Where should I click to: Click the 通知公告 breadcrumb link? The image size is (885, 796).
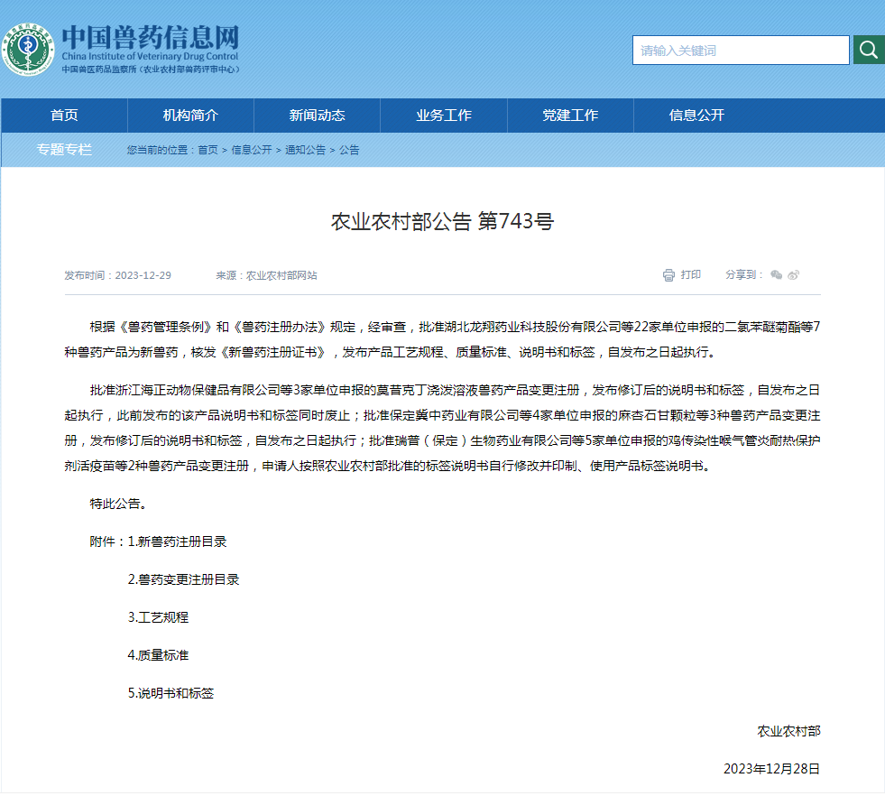[x=305, y=150]
